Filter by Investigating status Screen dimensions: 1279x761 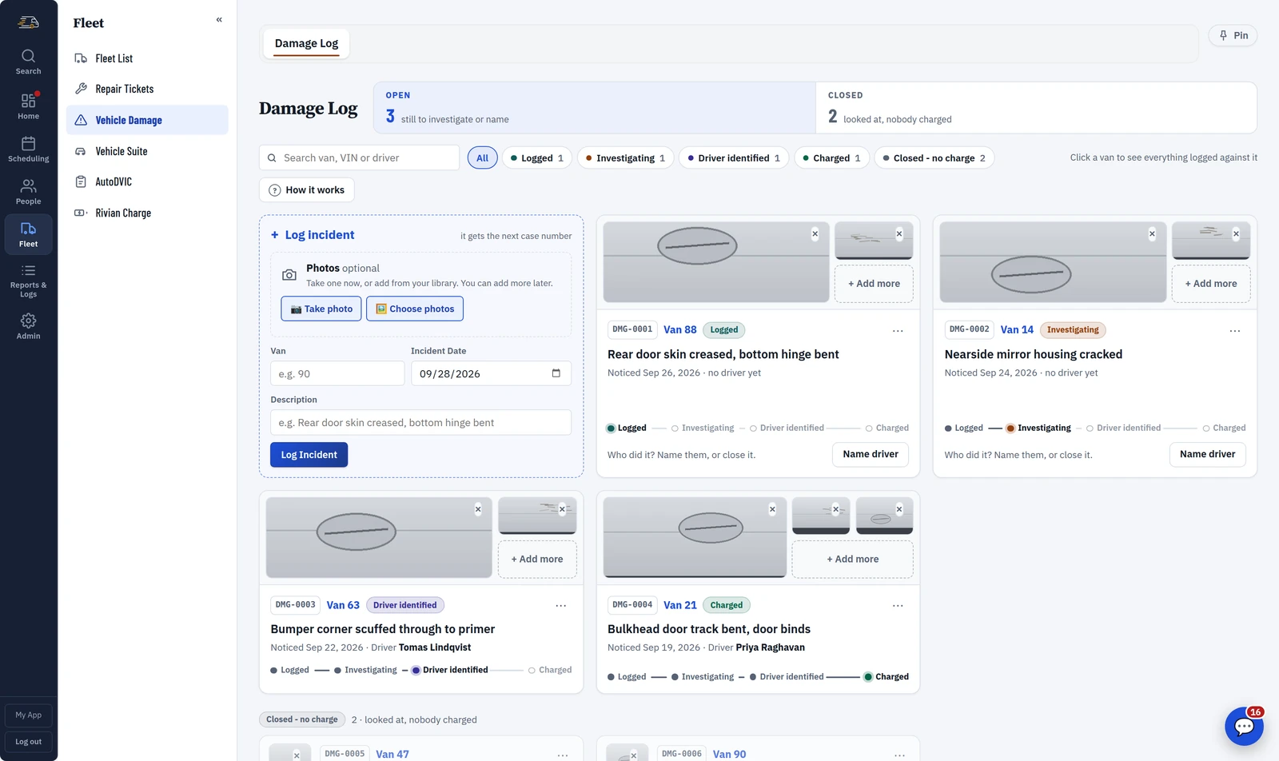(x=625, y=158)
